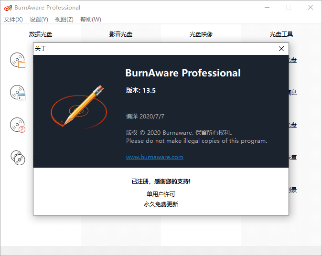Click the disc icon with red 2

pyautogui.click(x=18, y=125)
